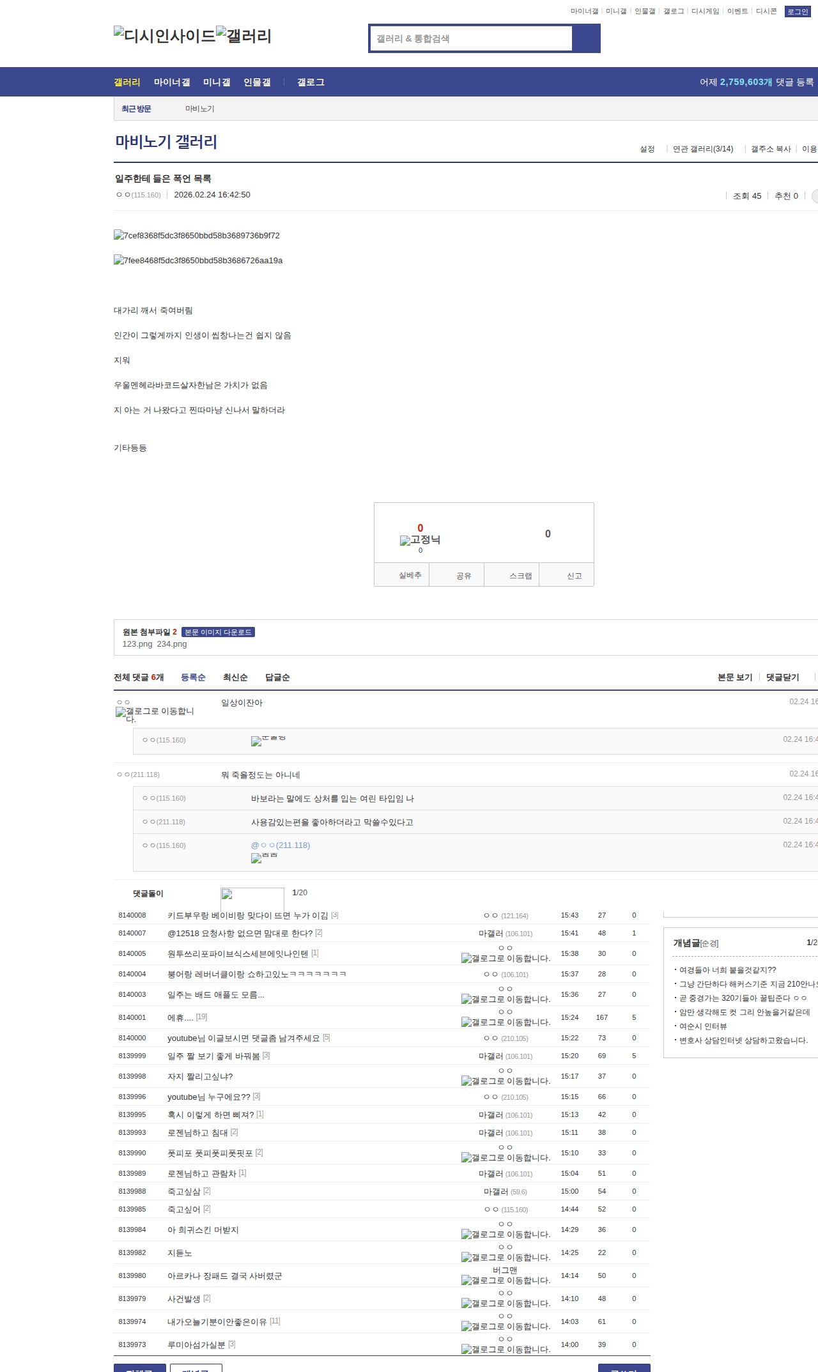The image size is (818, 1372).
Task: Click the post date 2026.02.24 16:42:50
Action: [212, 195]
